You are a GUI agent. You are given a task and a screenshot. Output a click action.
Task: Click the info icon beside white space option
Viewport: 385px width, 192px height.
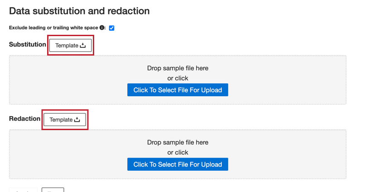point(102,28)
